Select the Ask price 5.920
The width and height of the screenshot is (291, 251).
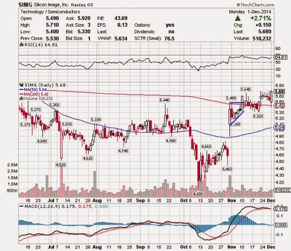[x=84, y=18]
